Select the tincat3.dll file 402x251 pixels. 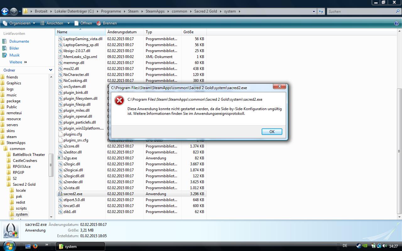[x=72, y=206]
